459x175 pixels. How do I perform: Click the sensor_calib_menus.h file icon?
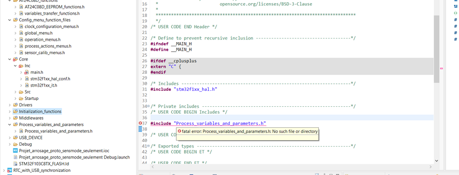point(21,53)
